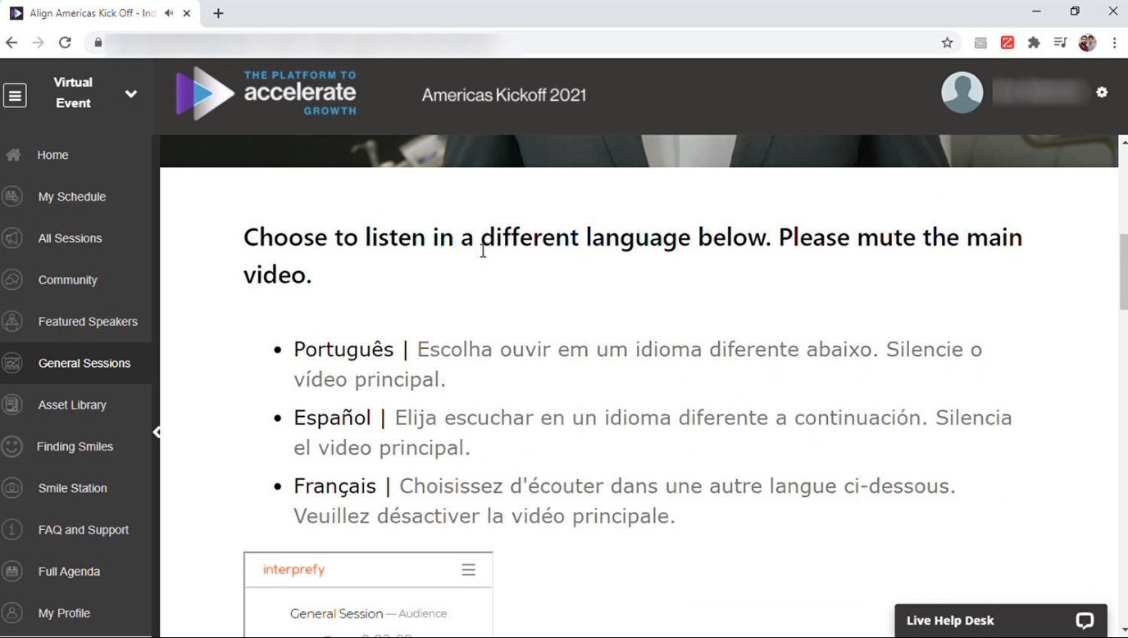Click the user profile avatar picture
The width and height of the screenshot is (1128, 638).
[962, 92]
